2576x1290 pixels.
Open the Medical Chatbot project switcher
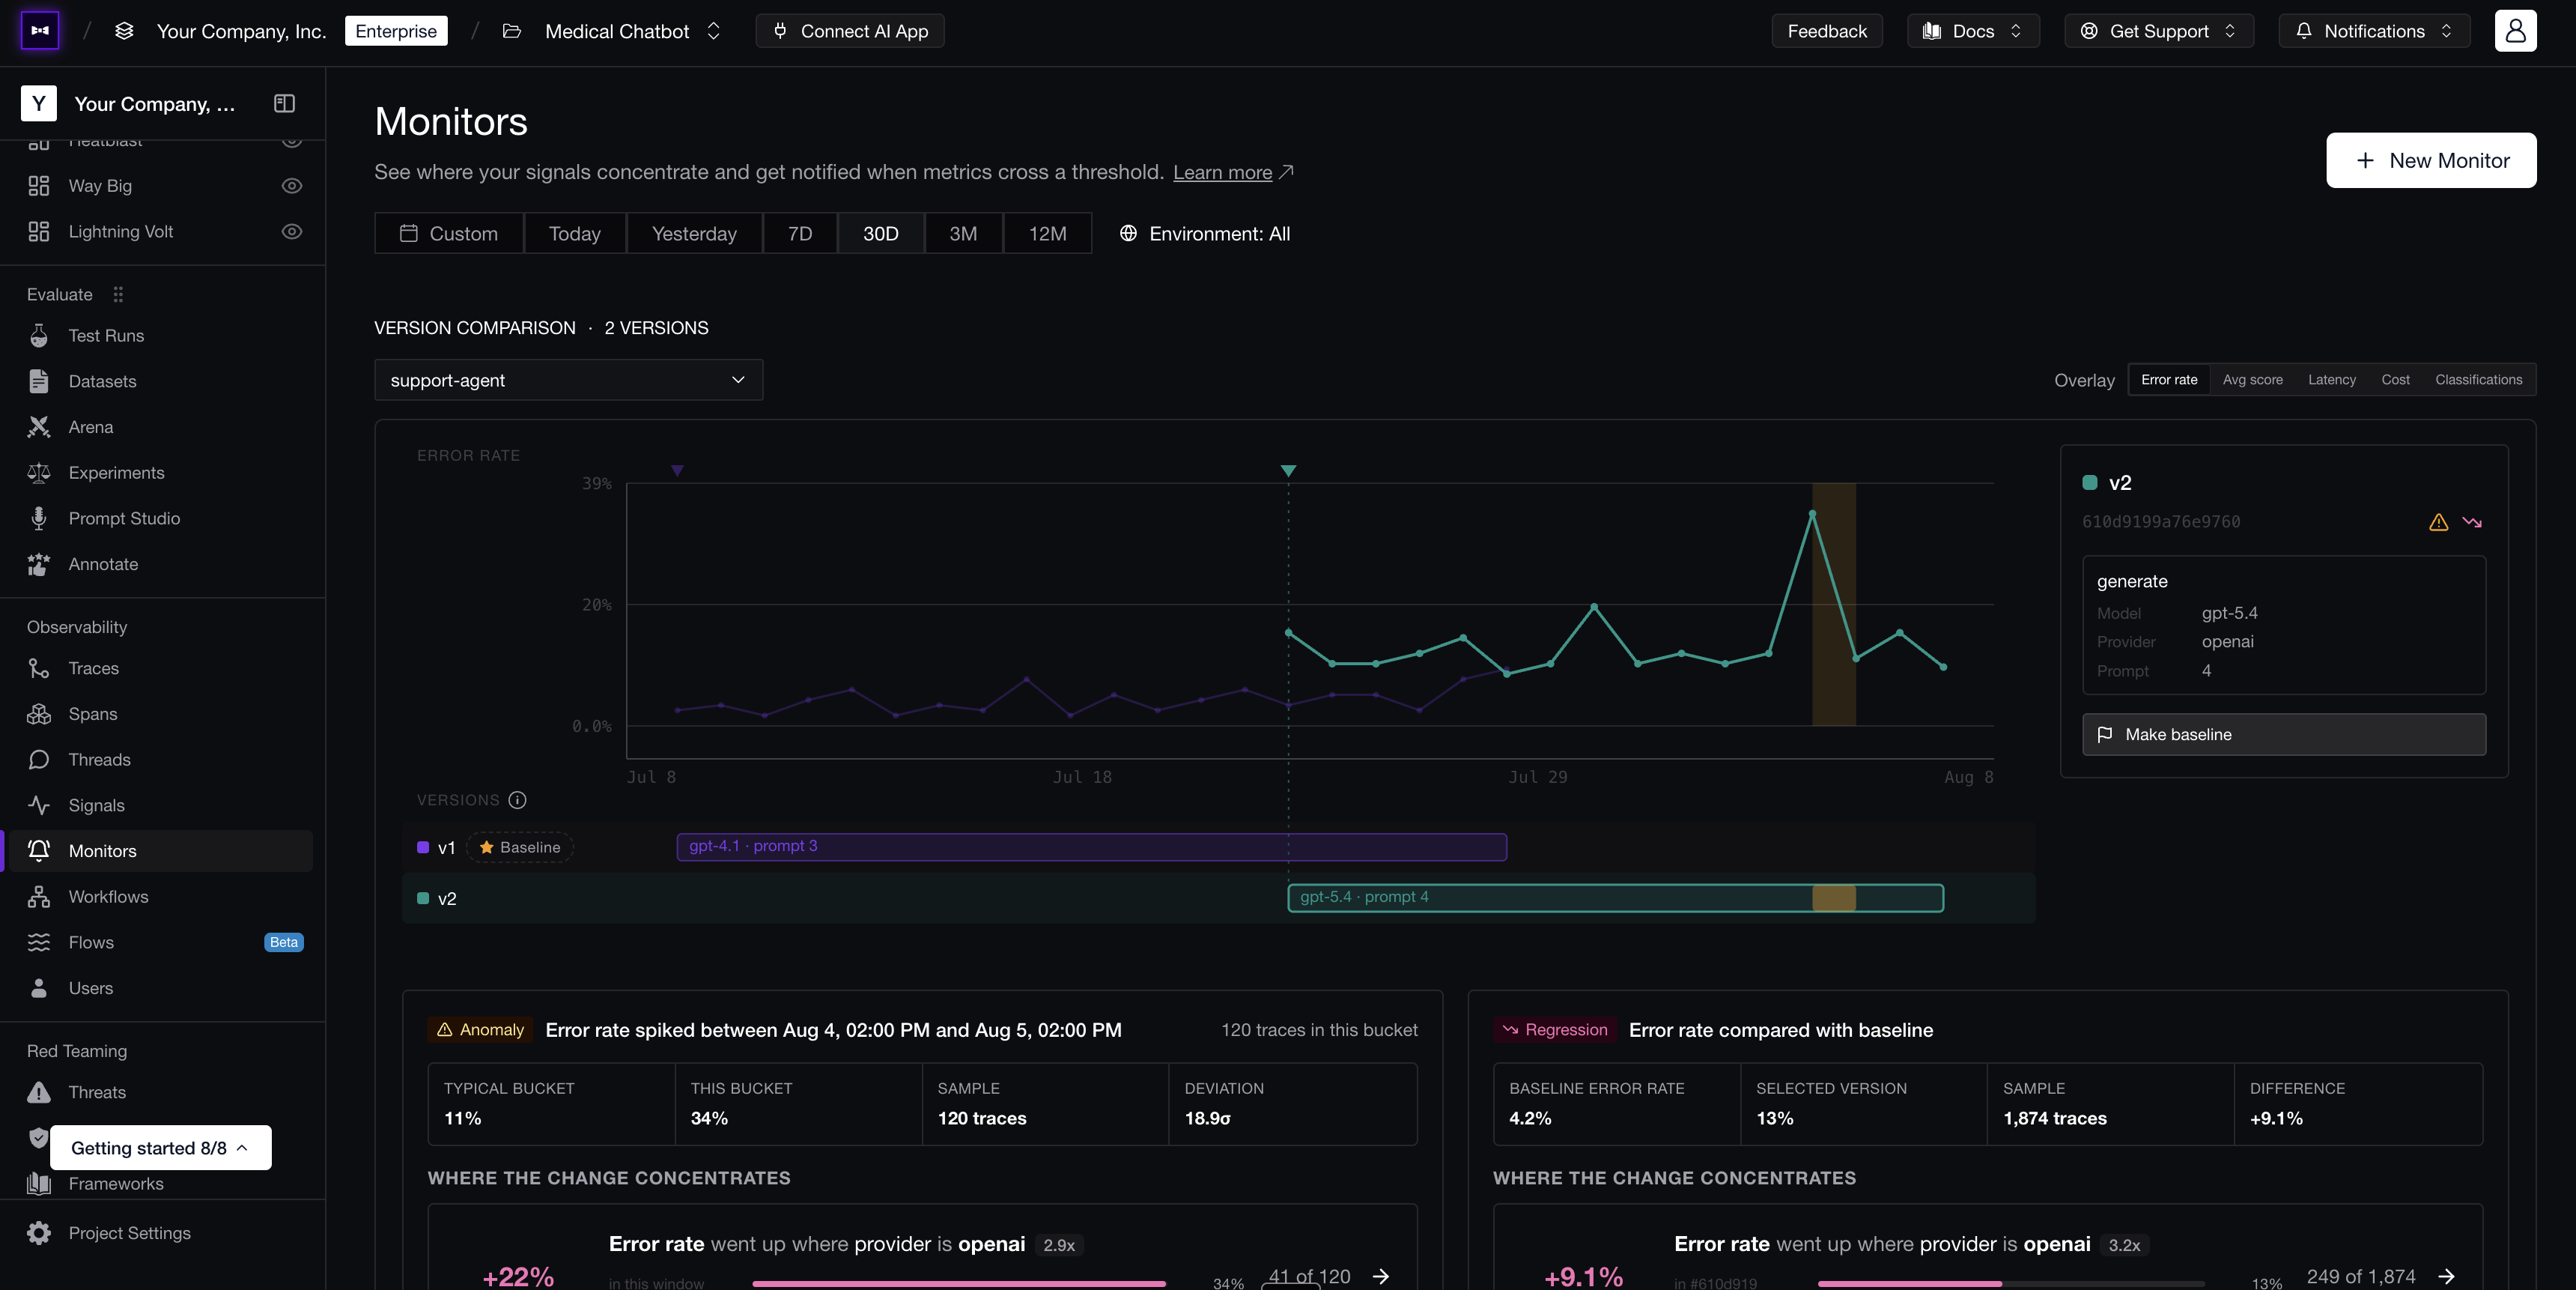(632, 31)
